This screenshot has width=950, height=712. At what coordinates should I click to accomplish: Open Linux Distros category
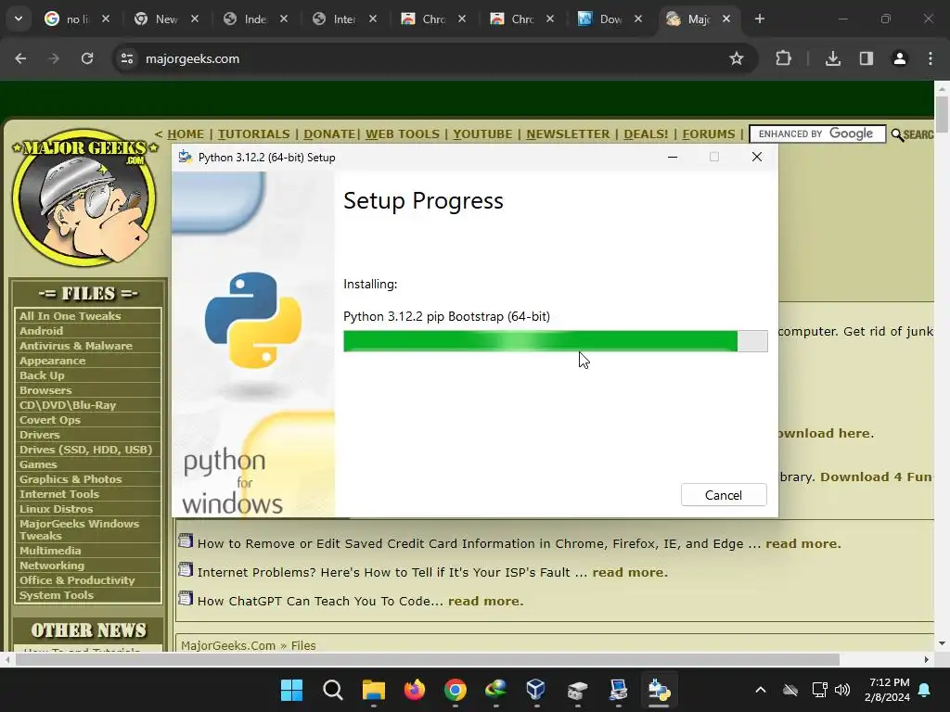click(x=56, y=509)
